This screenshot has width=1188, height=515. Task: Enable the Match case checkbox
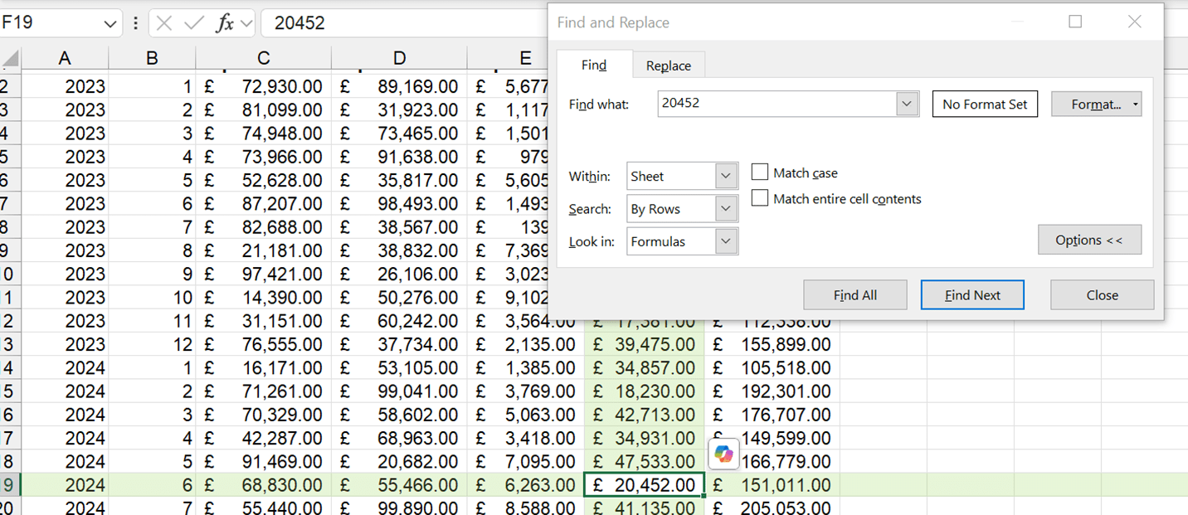(x=759, y=172)
